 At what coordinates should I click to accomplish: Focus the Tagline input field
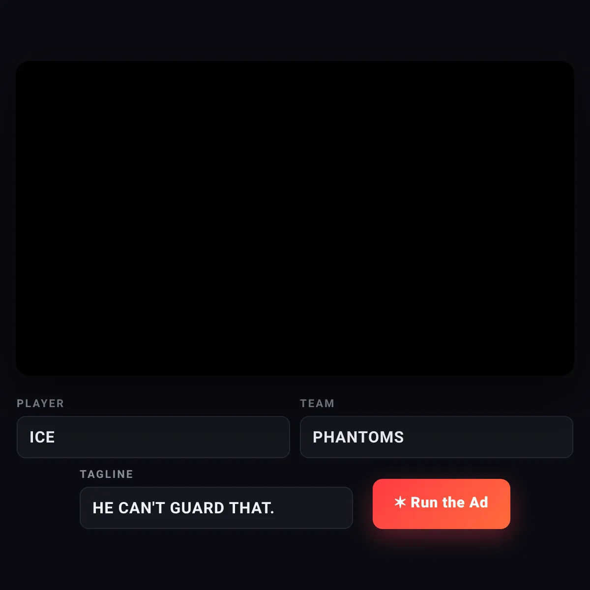tap(216, 508)
